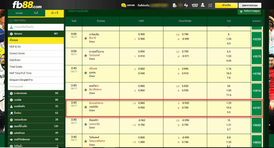
Task: Open the account profile person icon
Action: click(203, 5)
